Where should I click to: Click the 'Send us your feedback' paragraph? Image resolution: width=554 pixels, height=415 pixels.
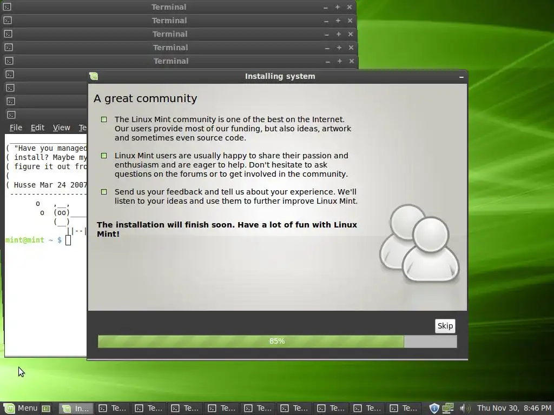click(236, 197)
